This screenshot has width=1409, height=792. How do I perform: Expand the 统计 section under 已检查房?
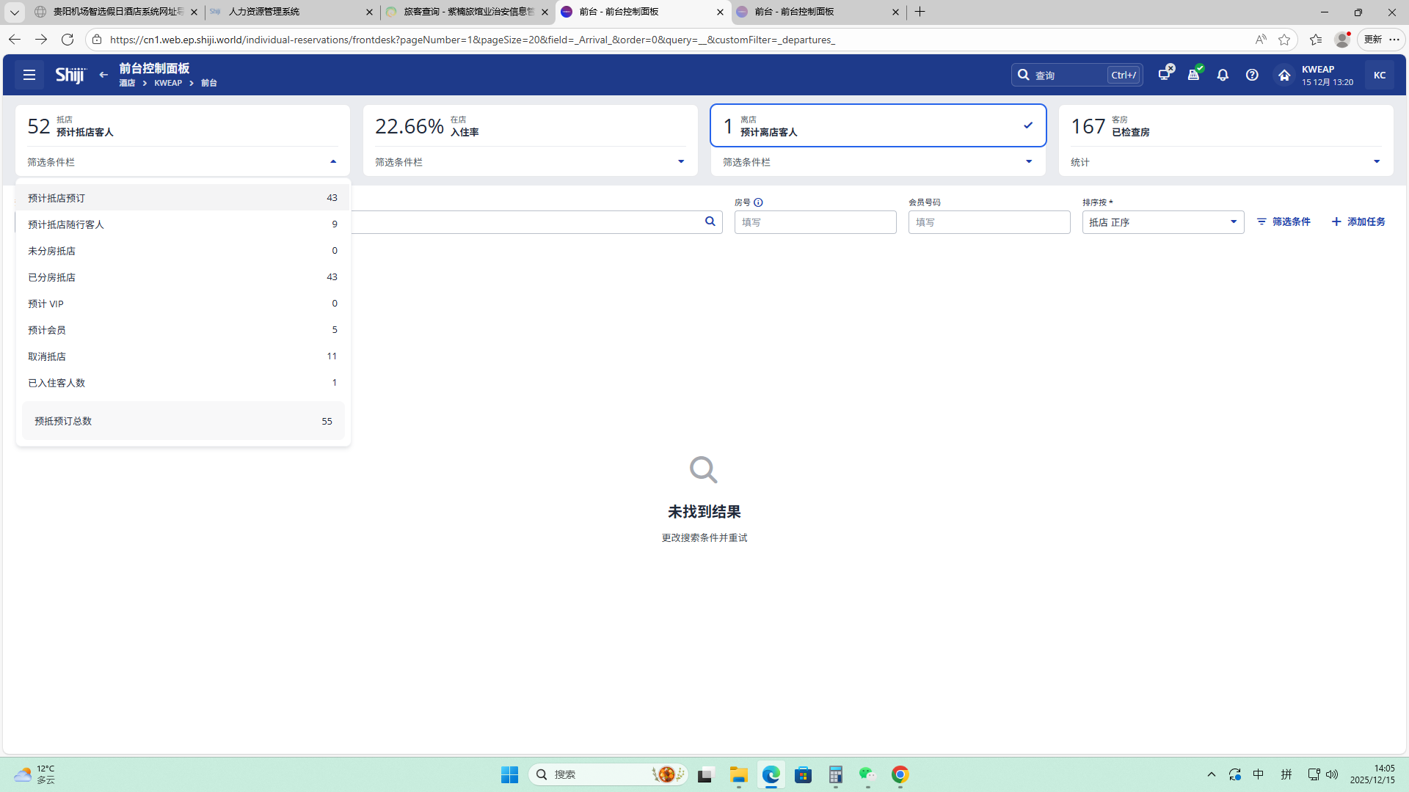tap(1376, 162)
